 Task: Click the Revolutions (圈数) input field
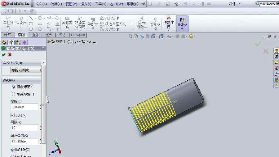[24, 127]
